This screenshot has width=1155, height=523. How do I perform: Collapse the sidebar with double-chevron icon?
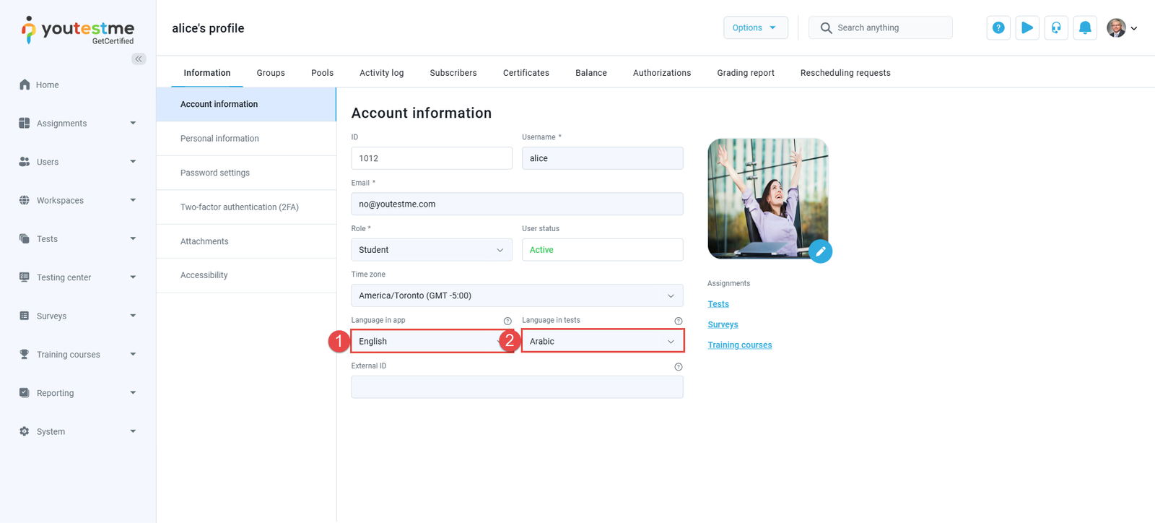[x=139, y=59]
